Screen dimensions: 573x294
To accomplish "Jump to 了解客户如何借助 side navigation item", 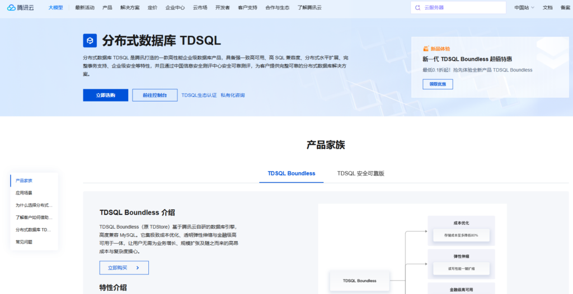I will click(34, 218).
